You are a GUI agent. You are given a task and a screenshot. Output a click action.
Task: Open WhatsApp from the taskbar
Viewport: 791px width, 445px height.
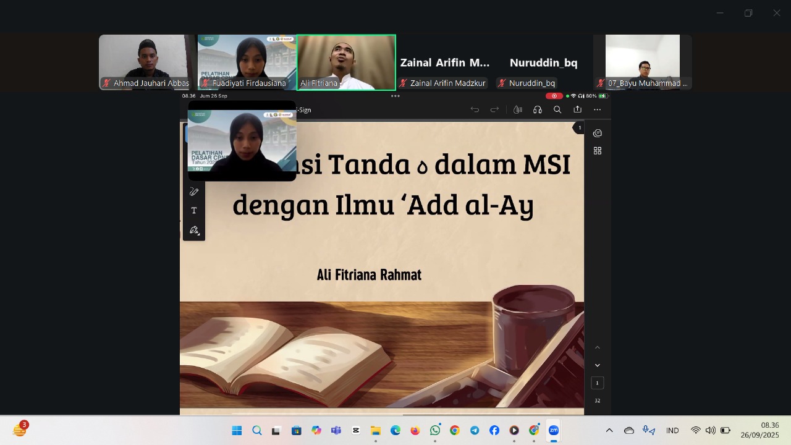435,431
